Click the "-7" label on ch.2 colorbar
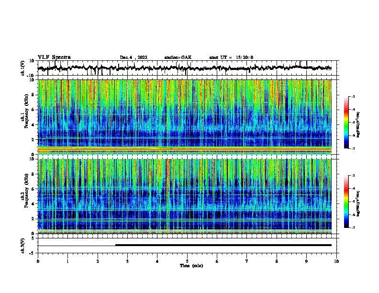Viewport: 379px width, 293px height. pos(353,228)
